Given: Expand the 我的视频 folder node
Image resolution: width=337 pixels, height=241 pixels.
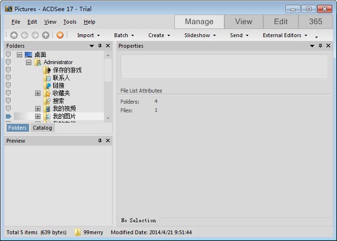Looking at the screenshot, I should pos(38,108).
